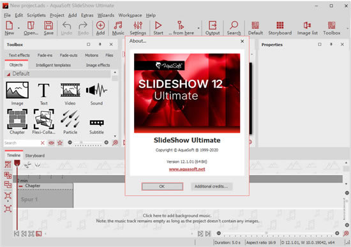Open the Help menu
The width and height of the screenshot is (351, 247).
[151, 15]
